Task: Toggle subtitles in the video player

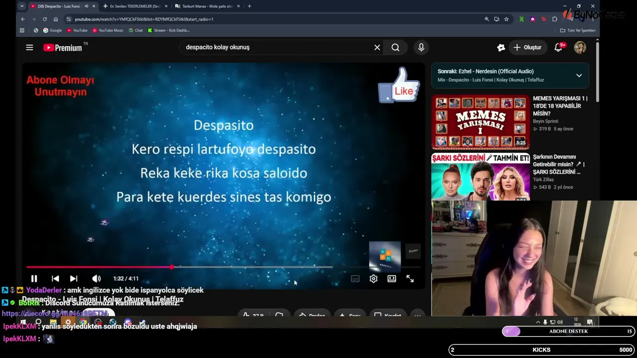Action: tap(355, 279)
